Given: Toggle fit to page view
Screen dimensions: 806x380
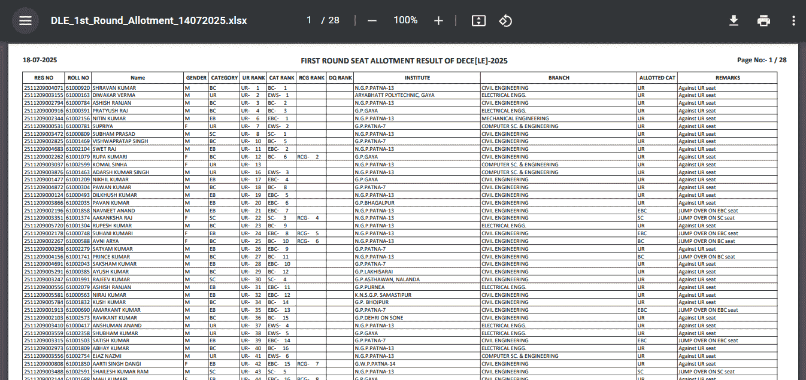Looking at the screenshot, I should 478,20.
